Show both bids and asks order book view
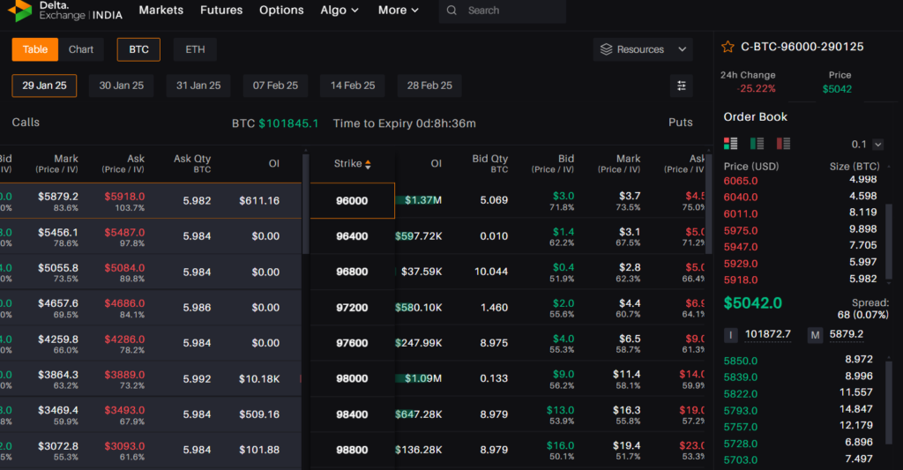 click(730, 144)
